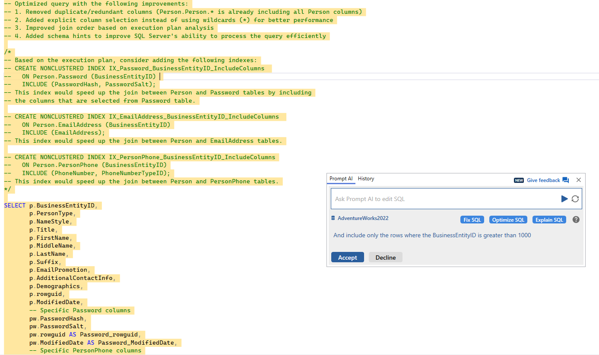599x355 pixels.
Task: Decline the suggested SQL changes
Action: (385, 258)
